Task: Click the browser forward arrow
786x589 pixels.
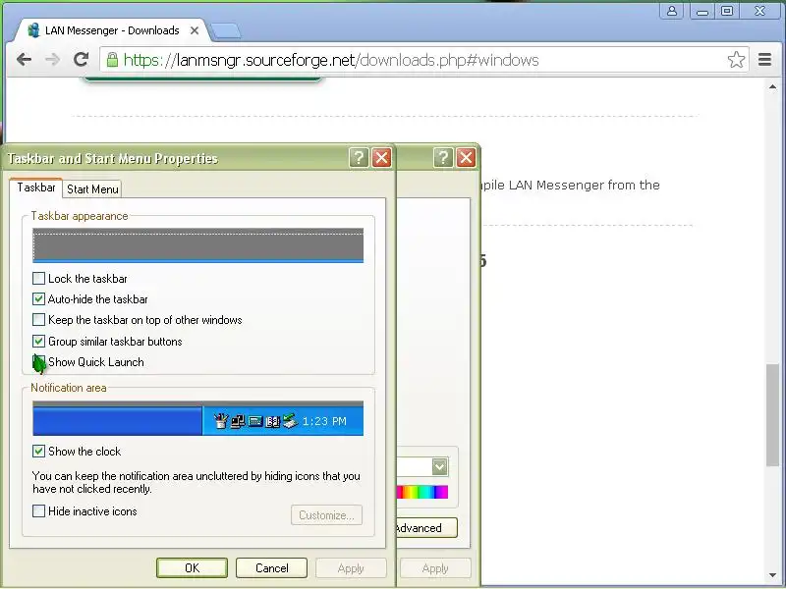Action: (52, 60)
